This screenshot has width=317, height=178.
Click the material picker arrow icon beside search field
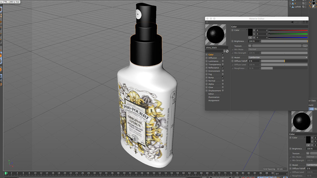[x=227, y=51]
